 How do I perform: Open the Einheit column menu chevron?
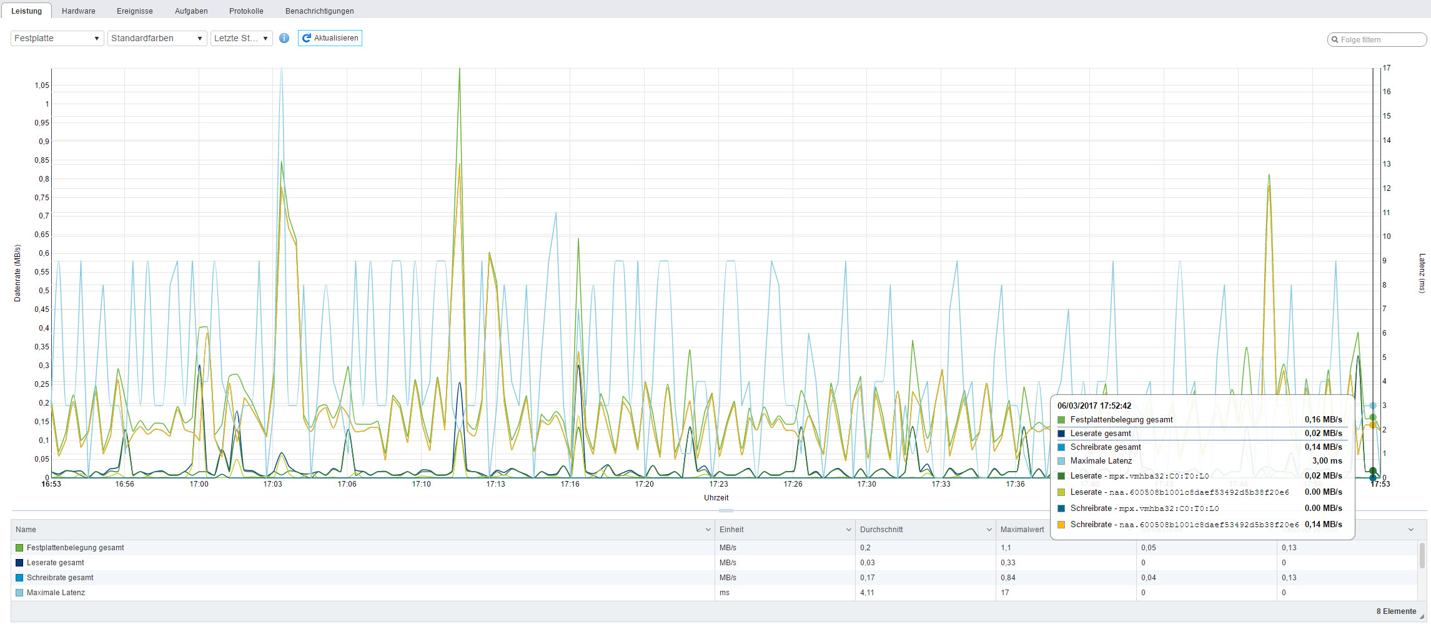point(848,530)
